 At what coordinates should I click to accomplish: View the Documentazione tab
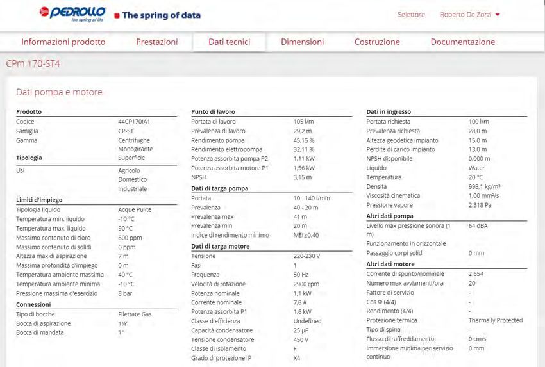[x=462, y=42]
